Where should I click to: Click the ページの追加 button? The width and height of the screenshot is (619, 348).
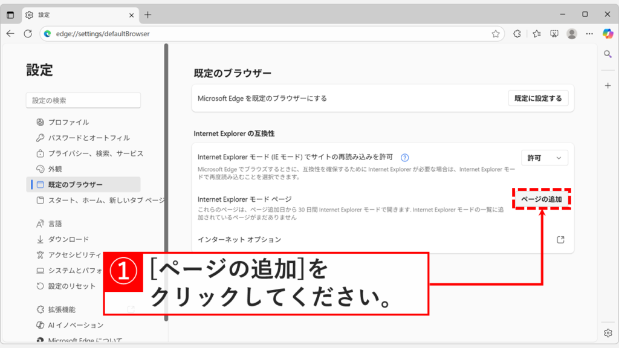pos(541,198)
